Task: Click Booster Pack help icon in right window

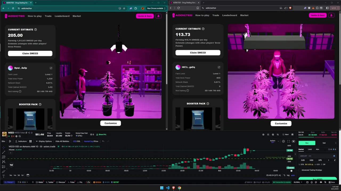Action: (x=208, y=103)
